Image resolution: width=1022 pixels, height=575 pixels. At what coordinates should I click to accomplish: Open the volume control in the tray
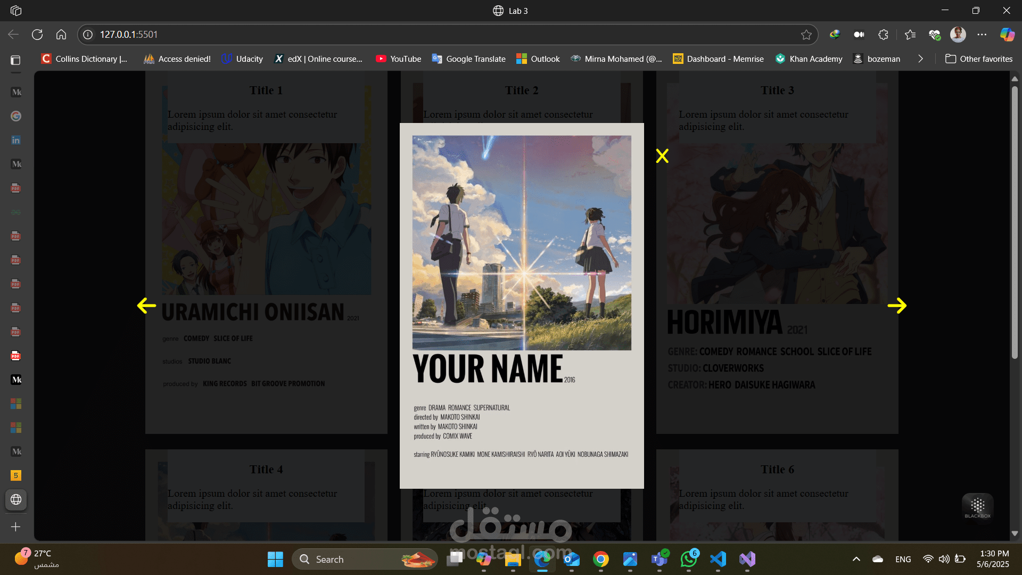pos(944,559)
